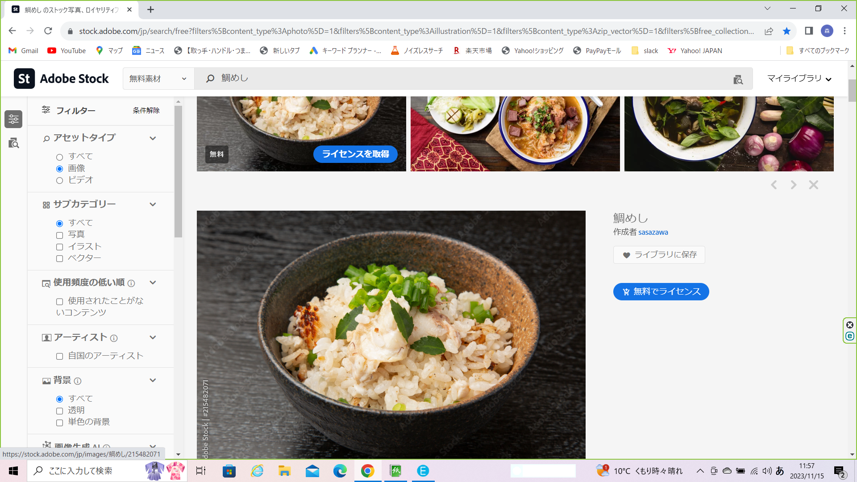Open Chrome side panel icon
Screen dimensions: 857x482
(809, 31)
